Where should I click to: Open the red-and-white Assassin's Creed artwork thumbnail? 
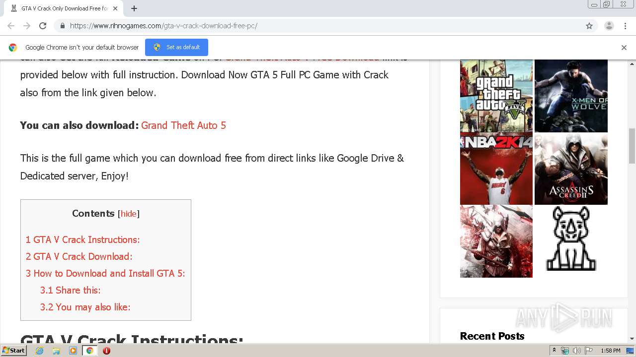[x=496, y=241]
